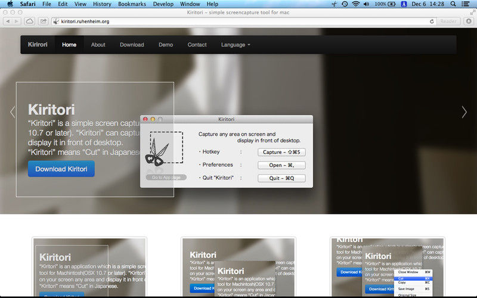Show next carousel slide arrow
The image size is (477, 298).
tap(464, 112)
